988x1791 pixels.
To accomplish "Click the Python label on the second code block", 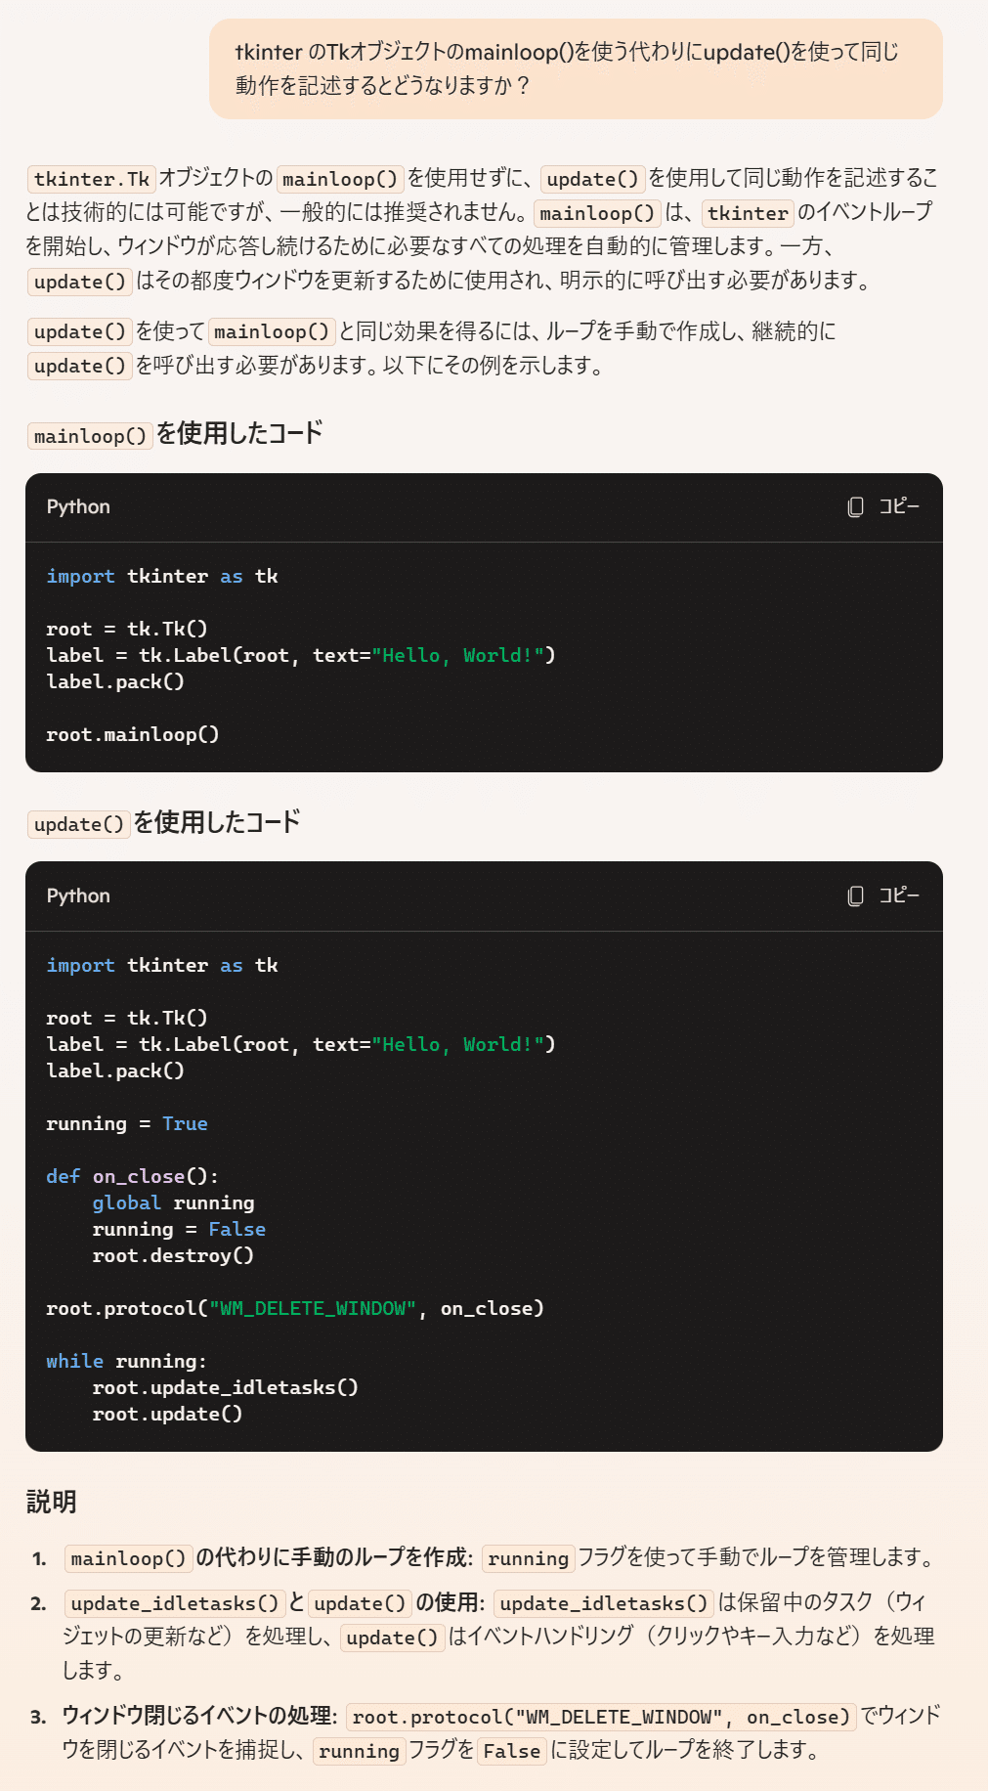I will [x=78, y=896].
